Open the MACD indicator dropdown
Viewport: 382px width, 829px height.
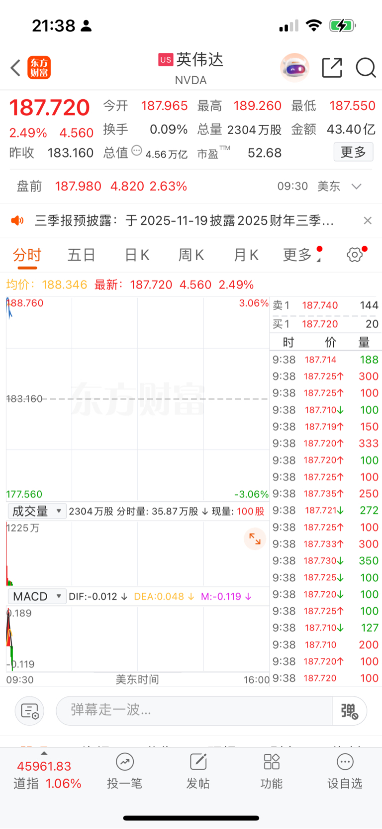(x=37, y=596)
